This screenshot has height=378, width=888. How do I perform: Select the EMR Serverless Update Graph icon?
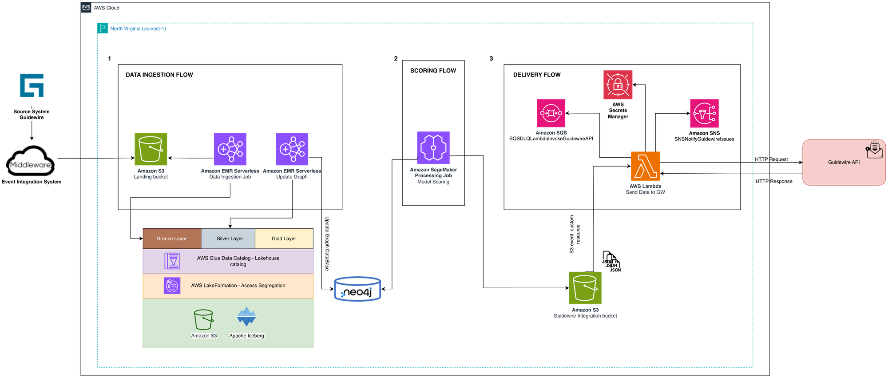(x=292, y=149)
